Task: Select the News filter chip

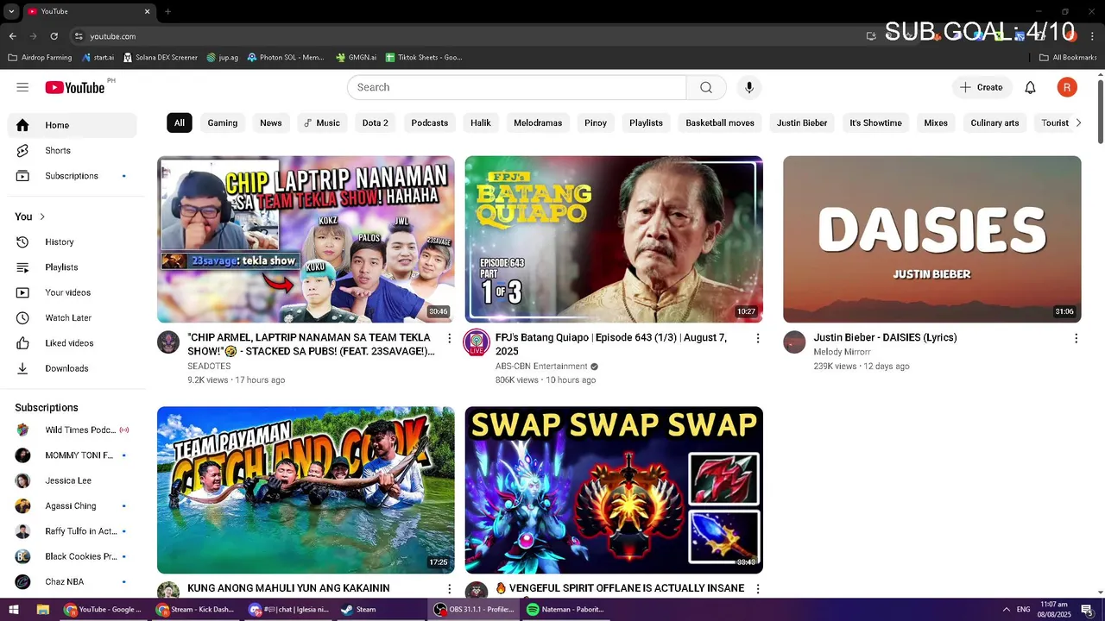Action: pyautogui.click(x=271, y=122)
